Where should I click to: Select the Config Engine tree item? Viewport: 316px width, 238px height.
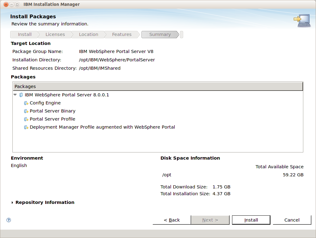(x=45, y=103)
